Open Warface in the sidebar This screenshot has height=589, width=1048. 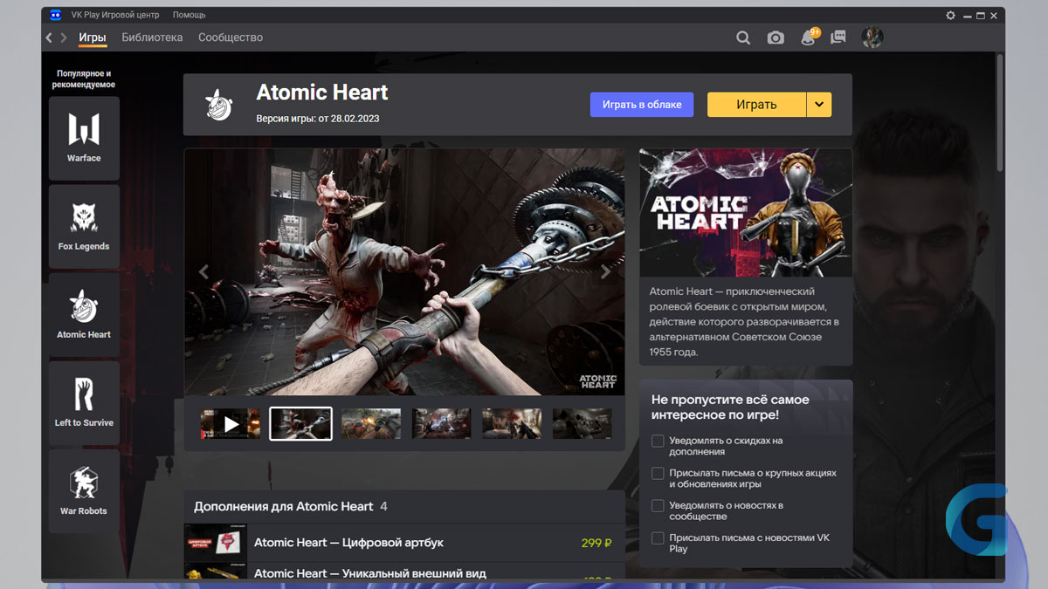click(x=84, y=138)
